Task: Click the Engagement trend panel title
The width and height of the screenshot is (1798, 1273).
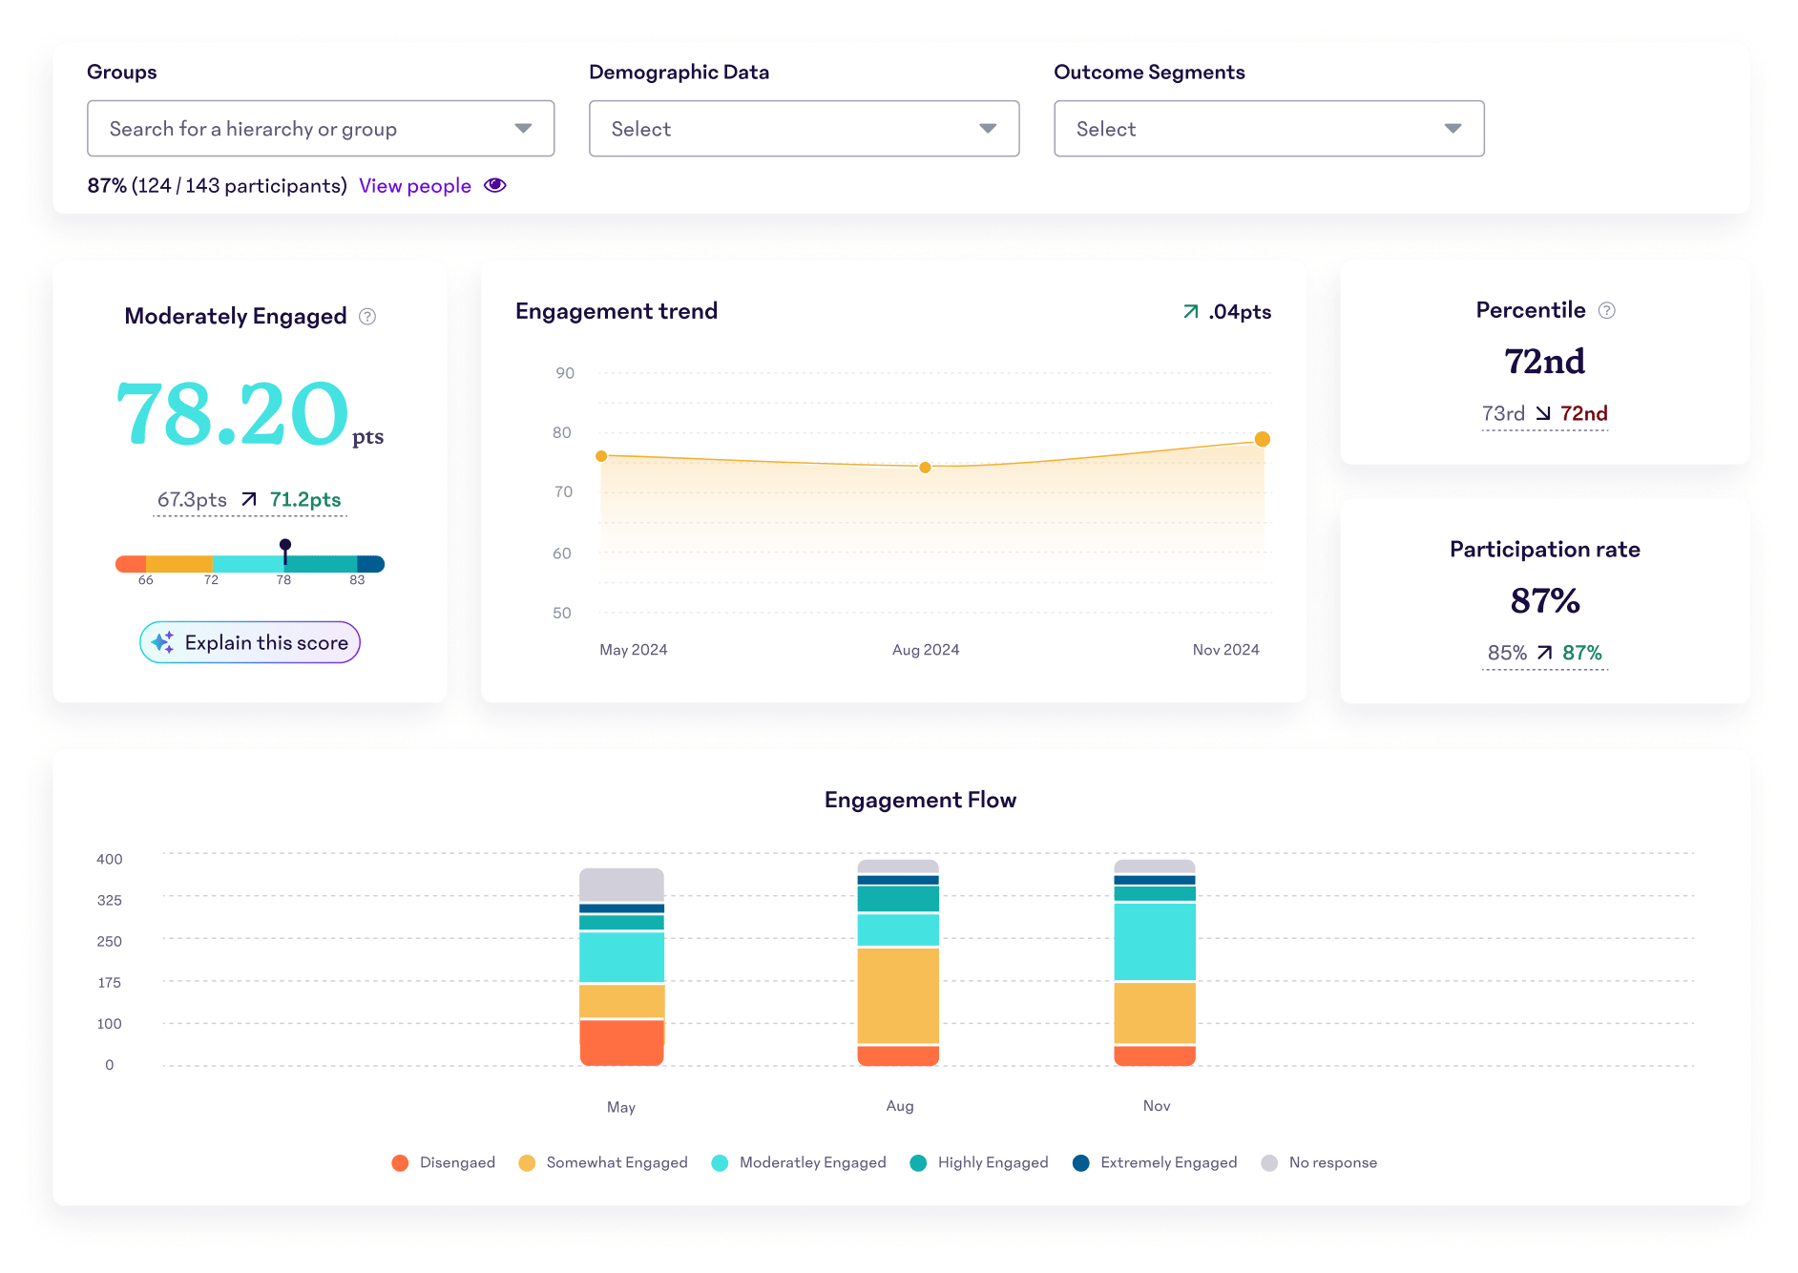Action: 616,310
